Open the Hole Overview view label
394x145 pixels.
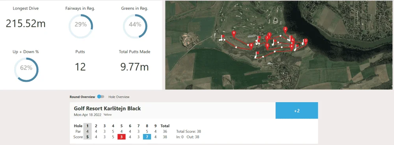(119, 97)
